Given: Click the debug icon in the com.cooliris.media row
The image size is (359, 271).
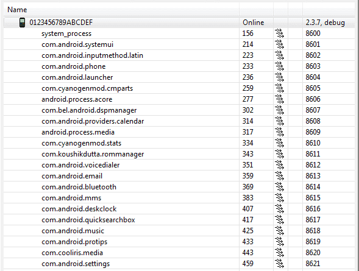Looking at the screenshot, I should (x=280, y=253).
